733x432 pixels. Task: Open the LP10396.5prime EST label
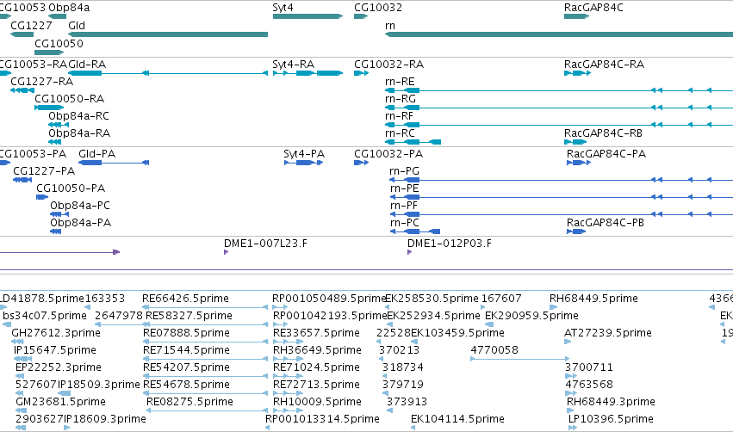pos(611,419)
